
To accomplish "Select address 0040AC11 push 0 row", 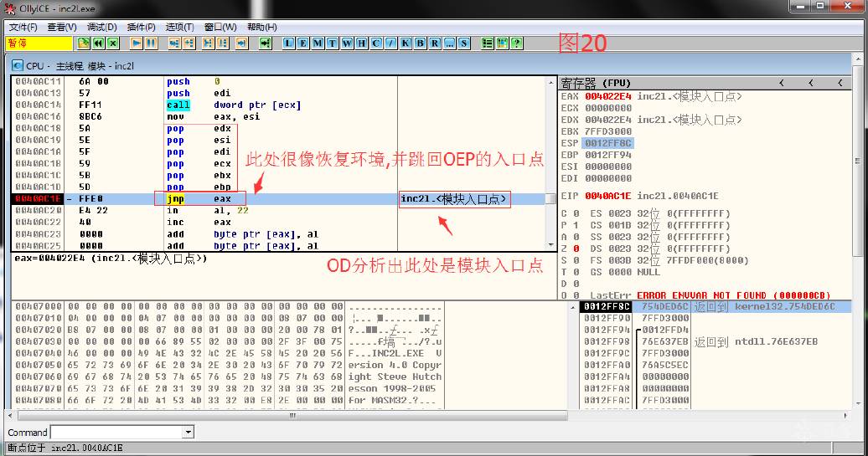I will point(278,81).
